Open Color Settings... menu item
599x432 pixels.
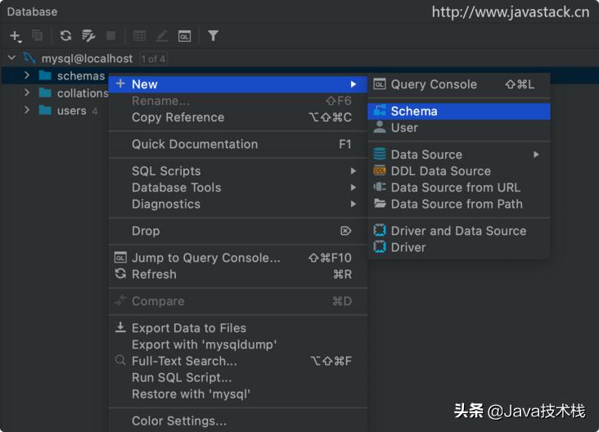coord(238,421)
